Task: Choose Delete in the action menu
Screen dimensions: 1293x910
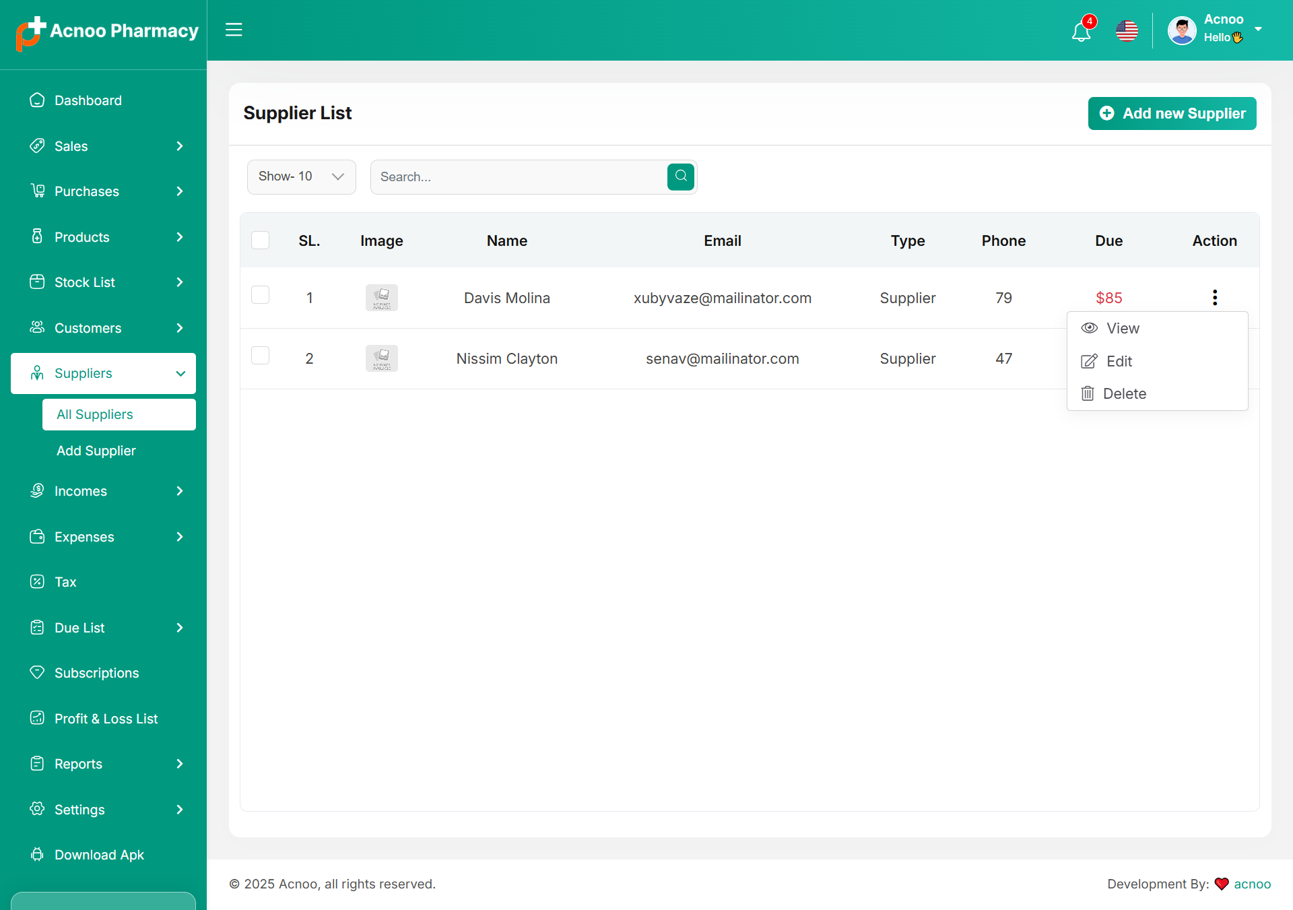Action: click(x=1123, y=394)
